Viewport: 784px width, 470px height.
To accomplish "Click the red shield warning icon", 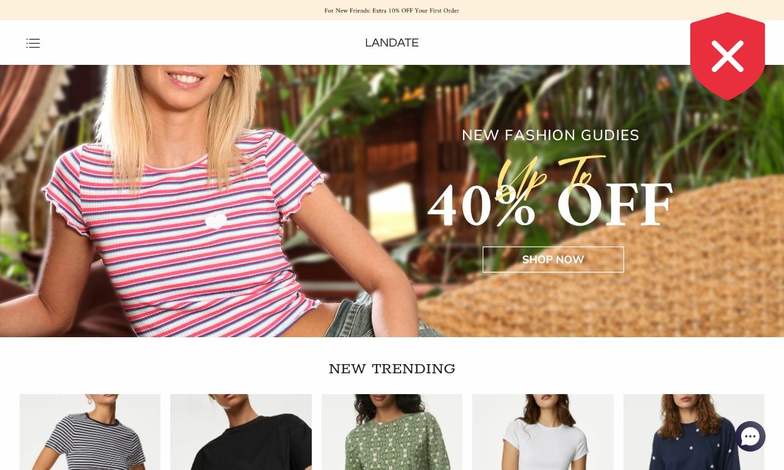I will coord(728,56).
